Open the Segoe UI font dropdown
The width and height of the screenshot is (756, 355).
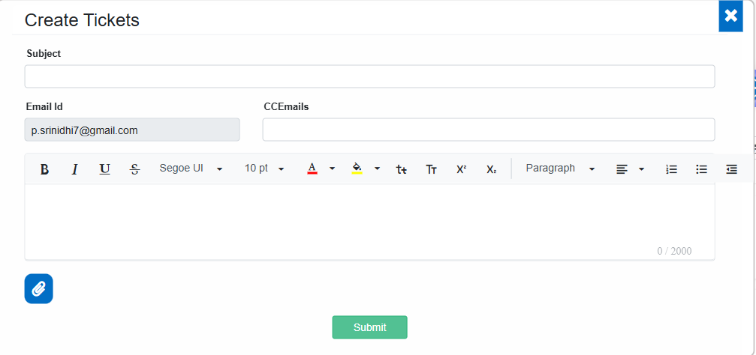[191, 169]
